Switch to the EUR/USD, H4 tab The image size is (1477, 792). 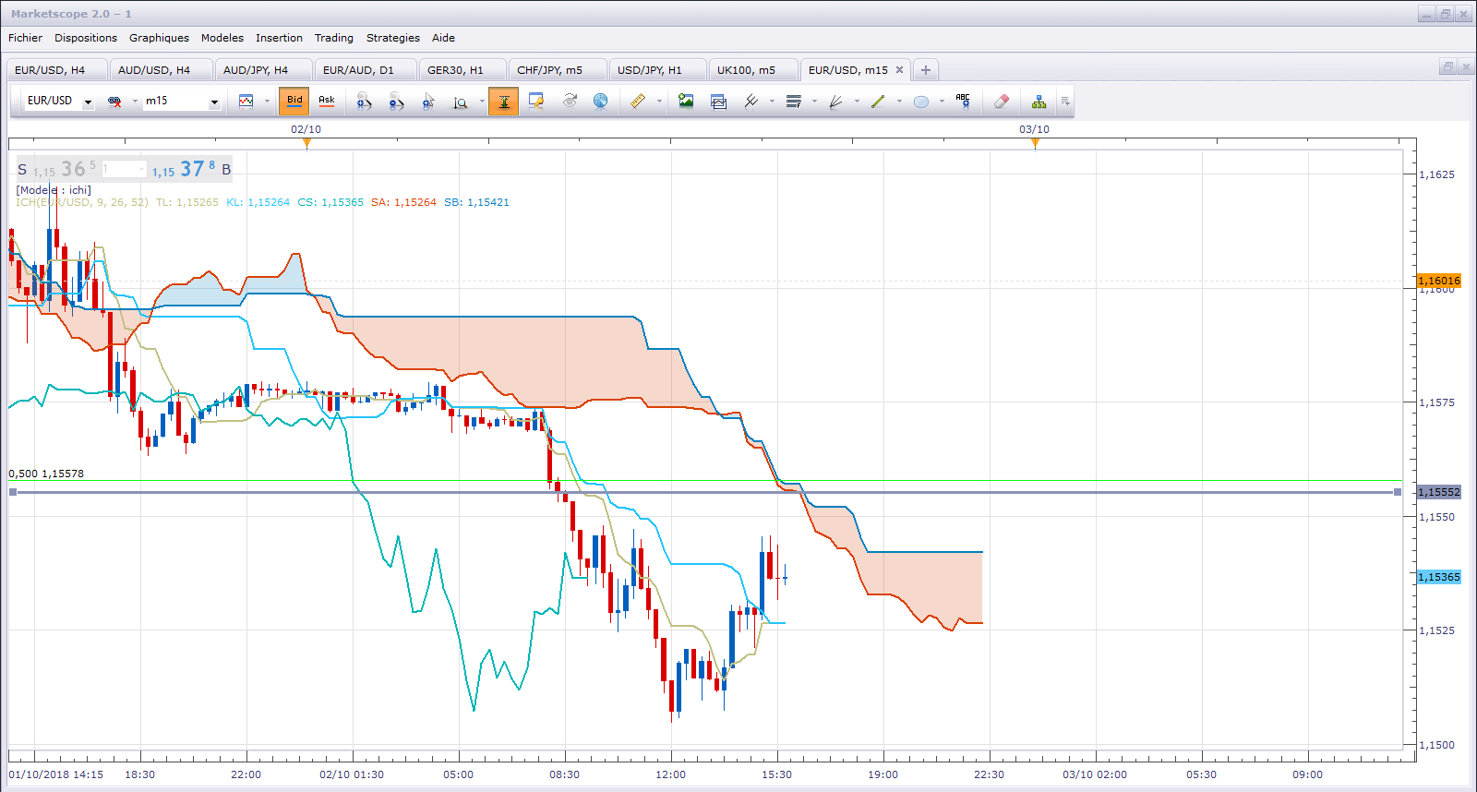coord(55,70)
